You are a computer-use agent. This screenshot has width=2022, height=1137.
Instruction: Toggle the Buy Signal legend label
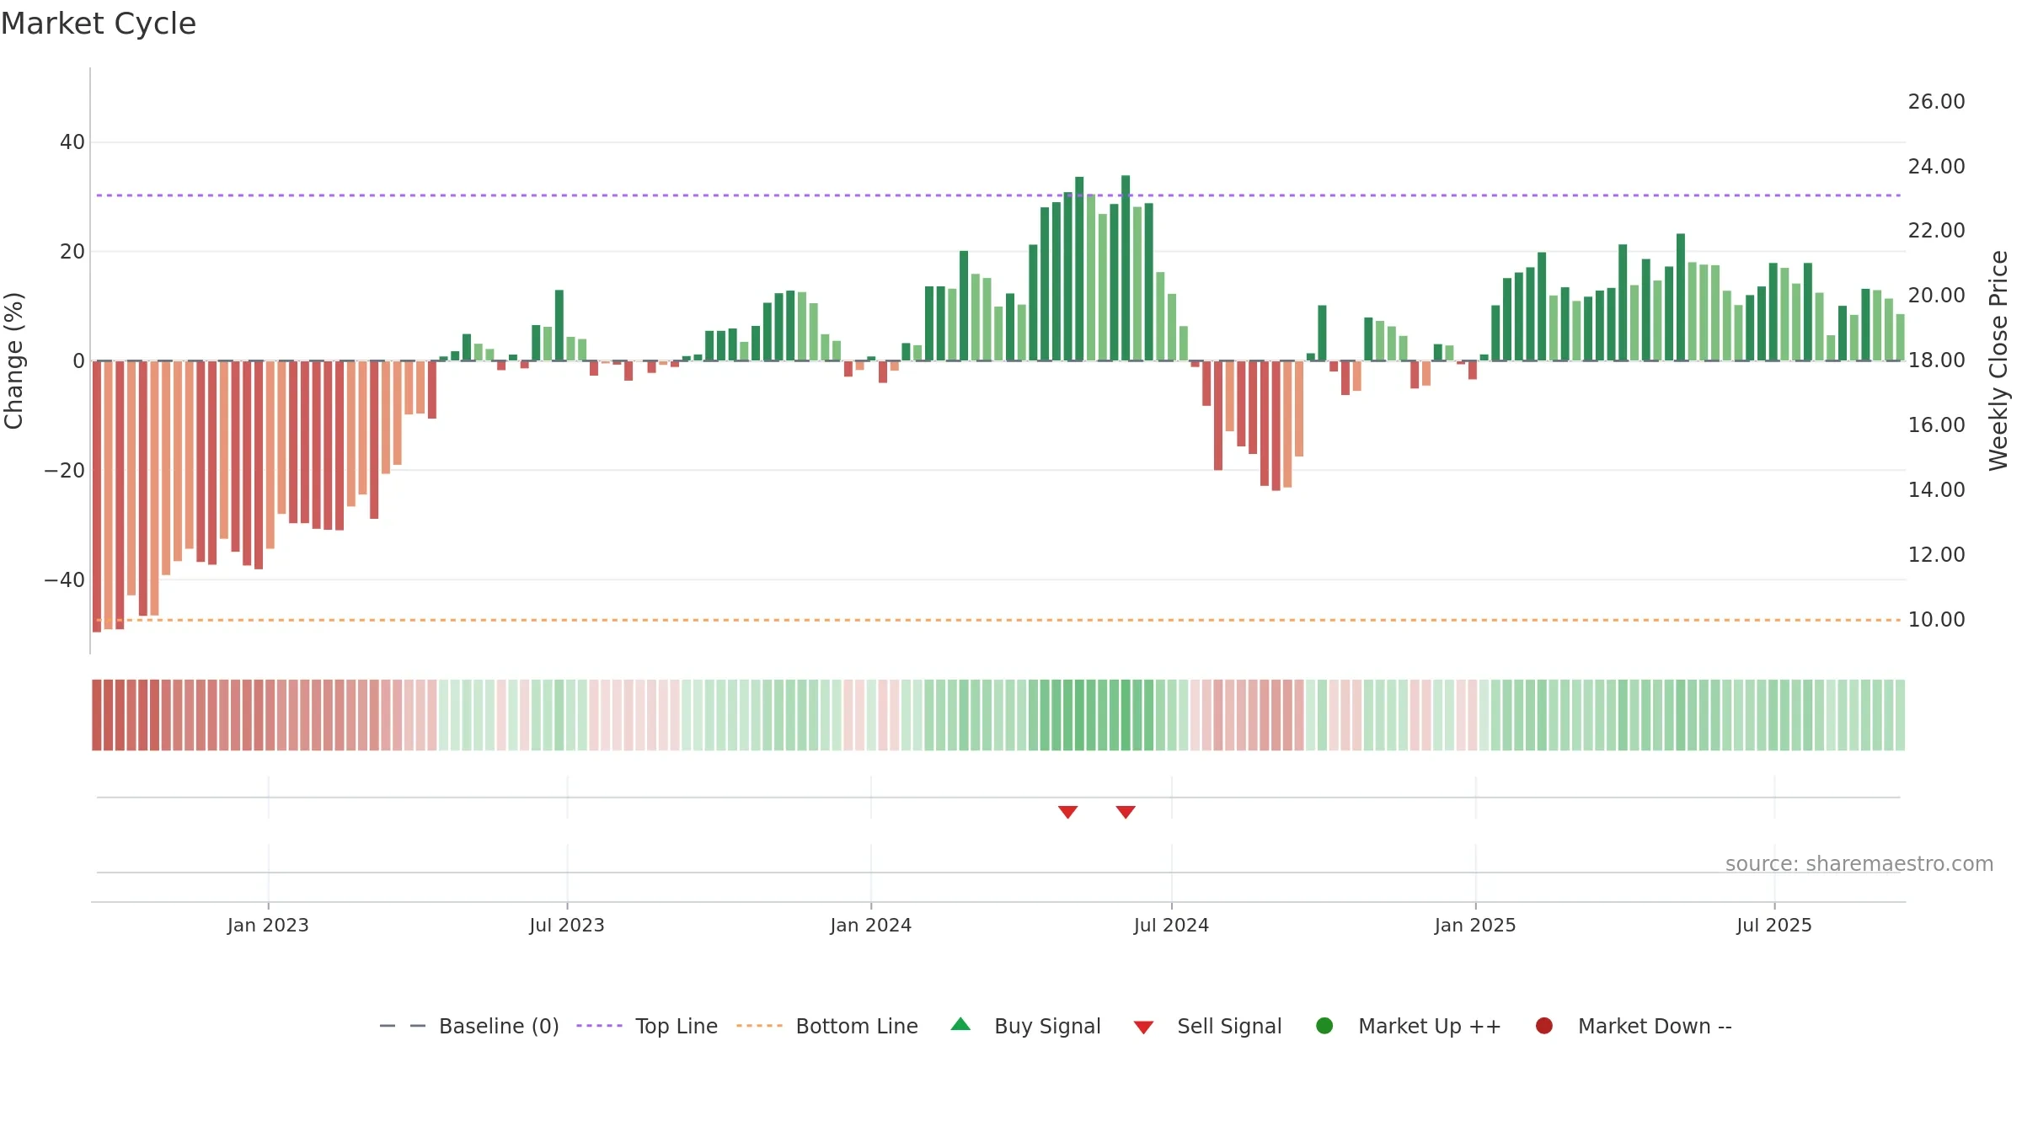[x=1047, y=1027]
